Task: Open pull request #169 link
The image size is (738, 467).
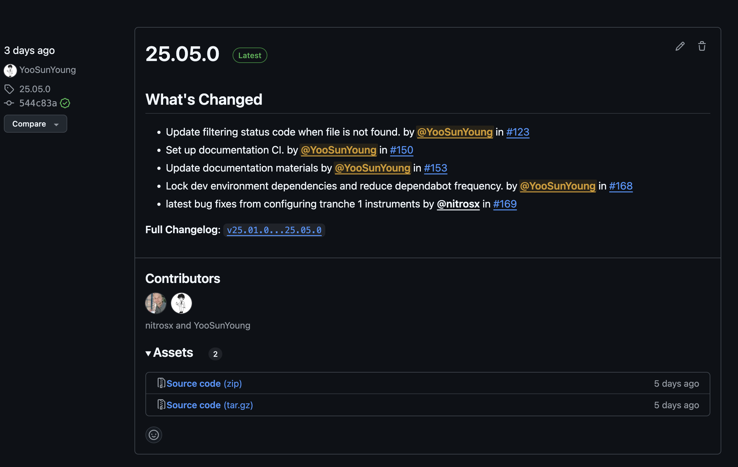Action: coord(505,204)
